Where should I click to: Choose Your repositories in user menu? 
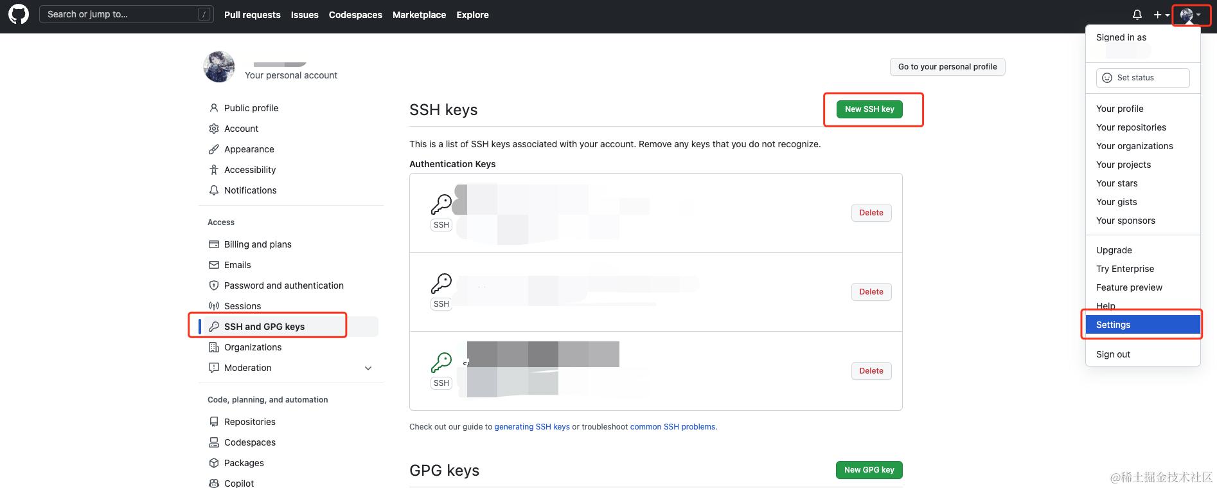[x=1142, y=127]
